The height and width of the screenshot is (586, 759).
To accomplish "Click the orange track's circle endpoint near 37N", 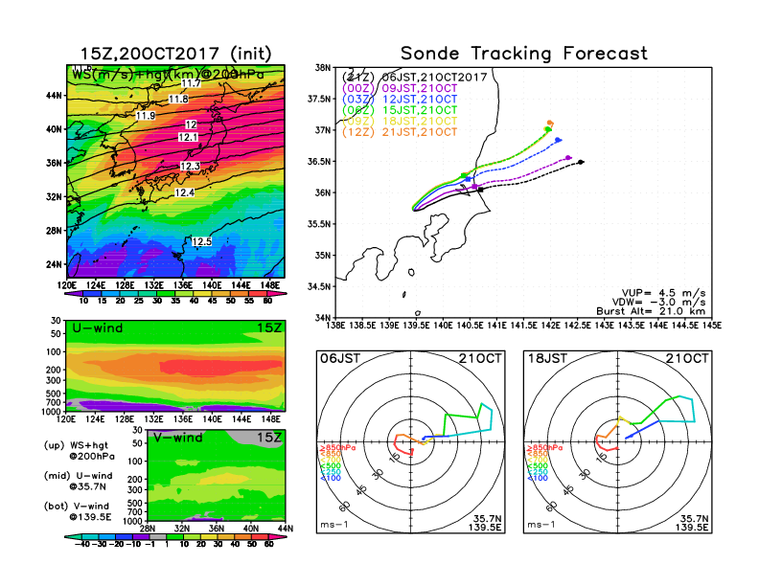I will tap(549, 123).
